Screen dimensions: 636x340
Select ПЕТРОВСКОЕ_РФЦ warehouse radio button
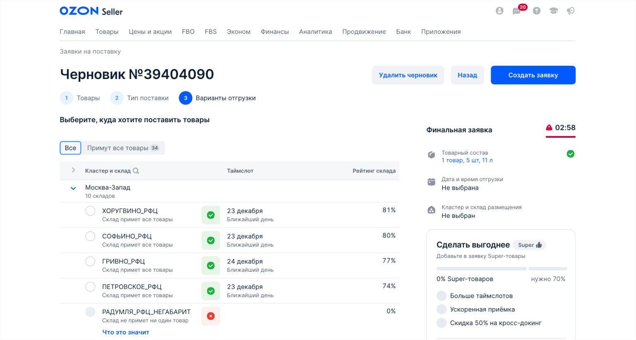90,287
